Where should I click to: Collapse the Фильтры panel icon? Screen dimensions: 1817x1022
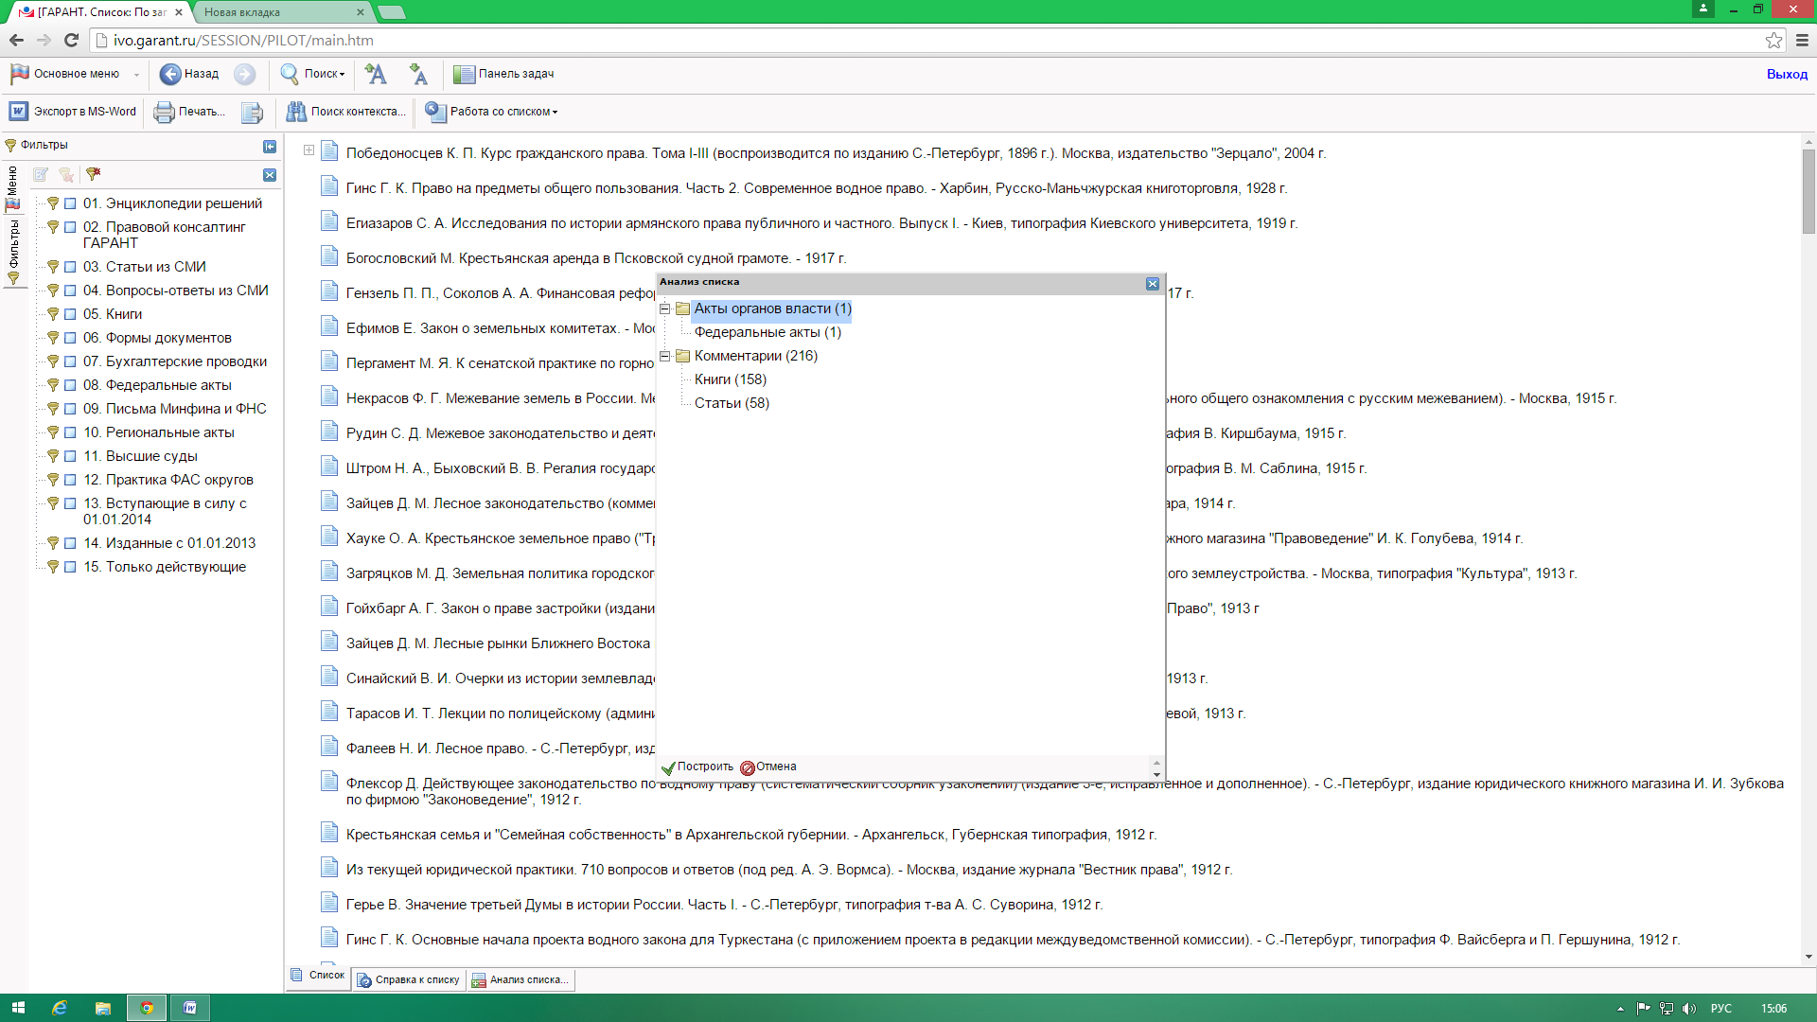(x=270, y=146)
